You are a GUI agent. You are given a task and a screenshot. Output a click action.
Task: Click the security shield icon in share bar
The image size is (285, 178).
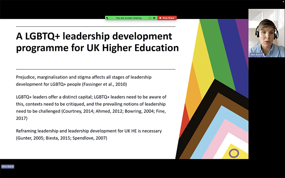(x=154, y=18)
